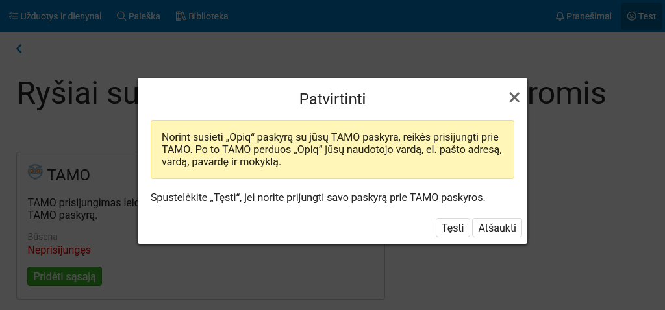665x310 pixels.
Task: Open the Užduotys ir dienynai menu label
Action: pyautogui.click(x=61, y=16)
